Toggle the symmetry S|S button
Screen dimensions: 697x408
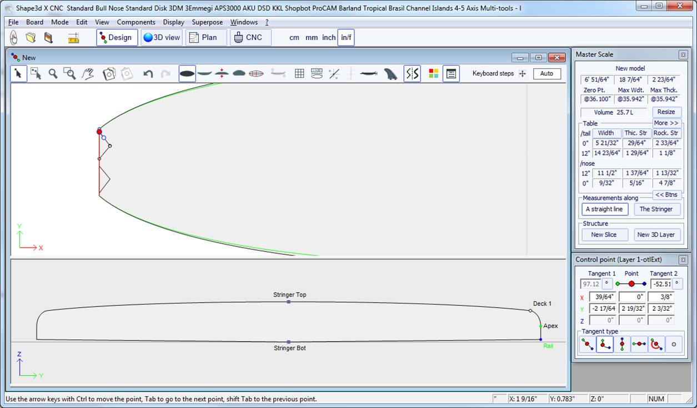[x=412, y=73]
